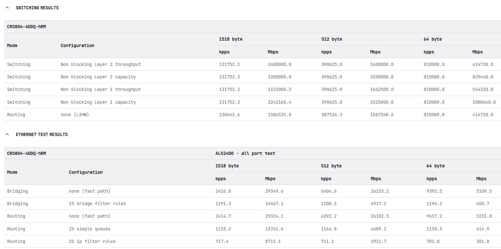Click the ETHERNET TEST RESULTS heading text
The width and height of the screenshot is (501, 249).
point(42,134)
